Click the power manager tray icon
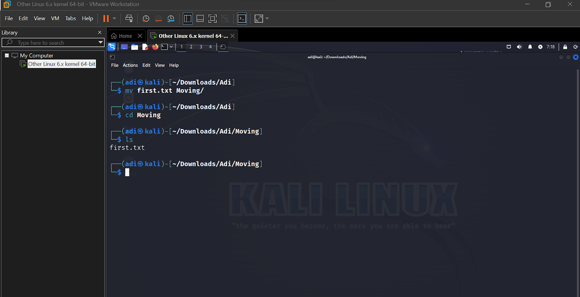 [x=540, y=47]
